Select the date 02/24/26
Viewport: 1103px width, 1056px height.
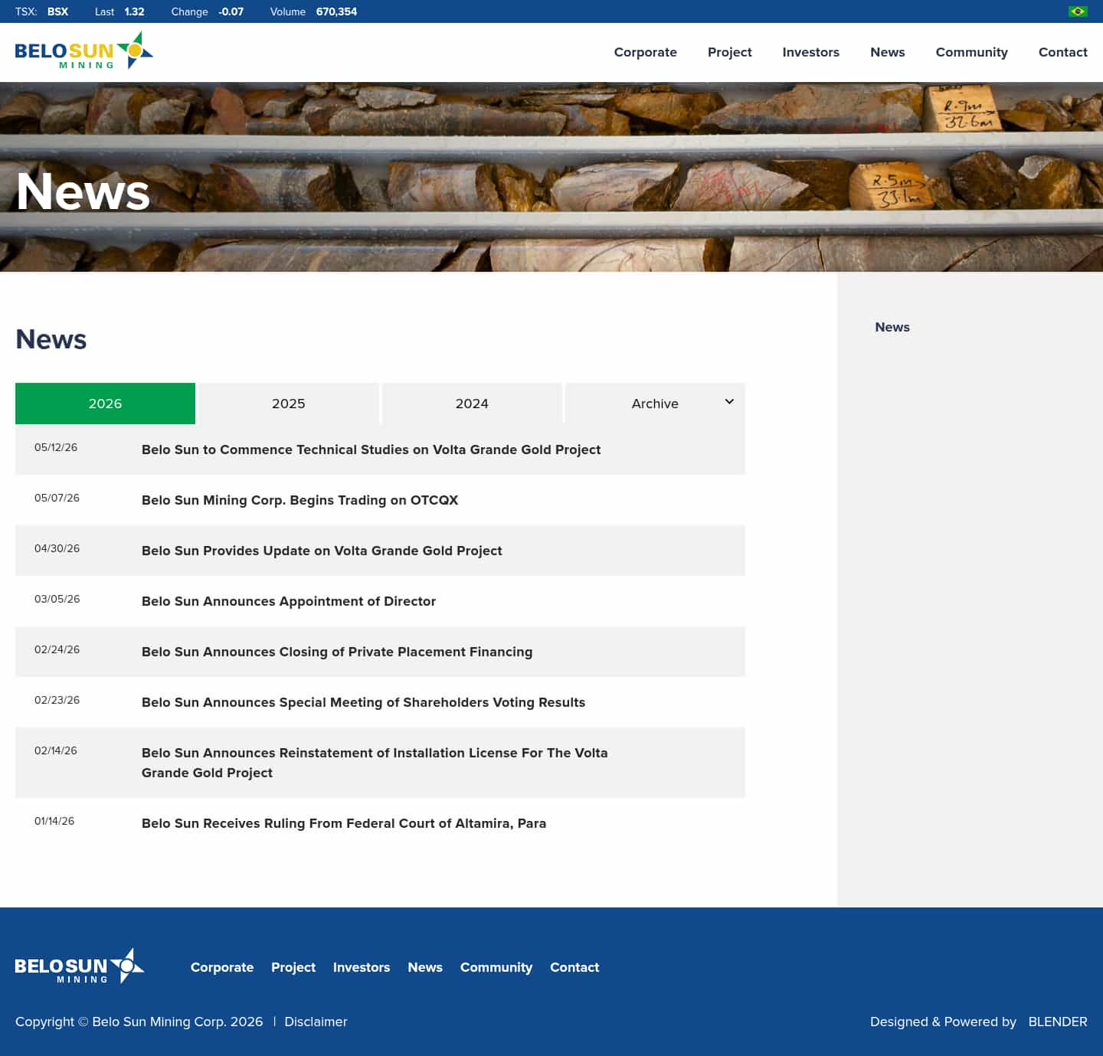coord(57,649)
